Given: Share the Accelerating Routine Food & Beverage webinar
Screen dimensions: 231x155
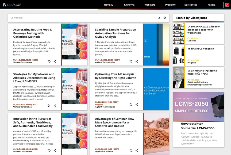Looking at the screenshot, I should tap(55, 61).
